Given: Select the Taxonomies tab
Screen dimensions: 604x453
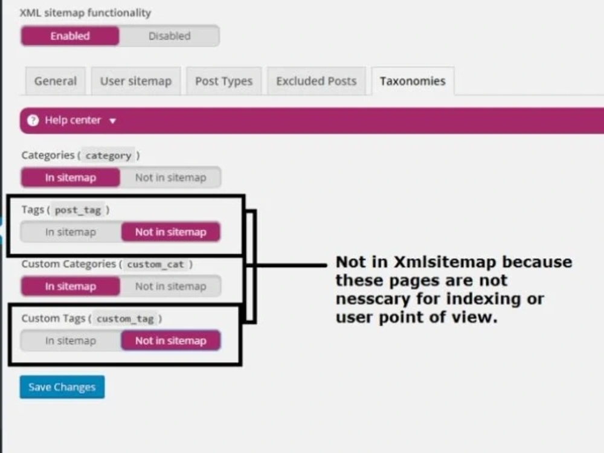Looking at the screenshot, I should point(413,81).
